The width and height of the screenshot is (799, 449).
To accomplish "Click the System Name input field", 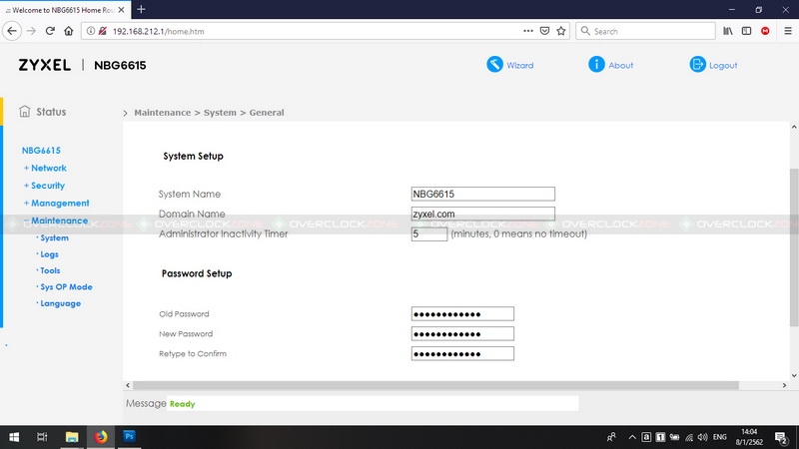I will pos(483,194).
